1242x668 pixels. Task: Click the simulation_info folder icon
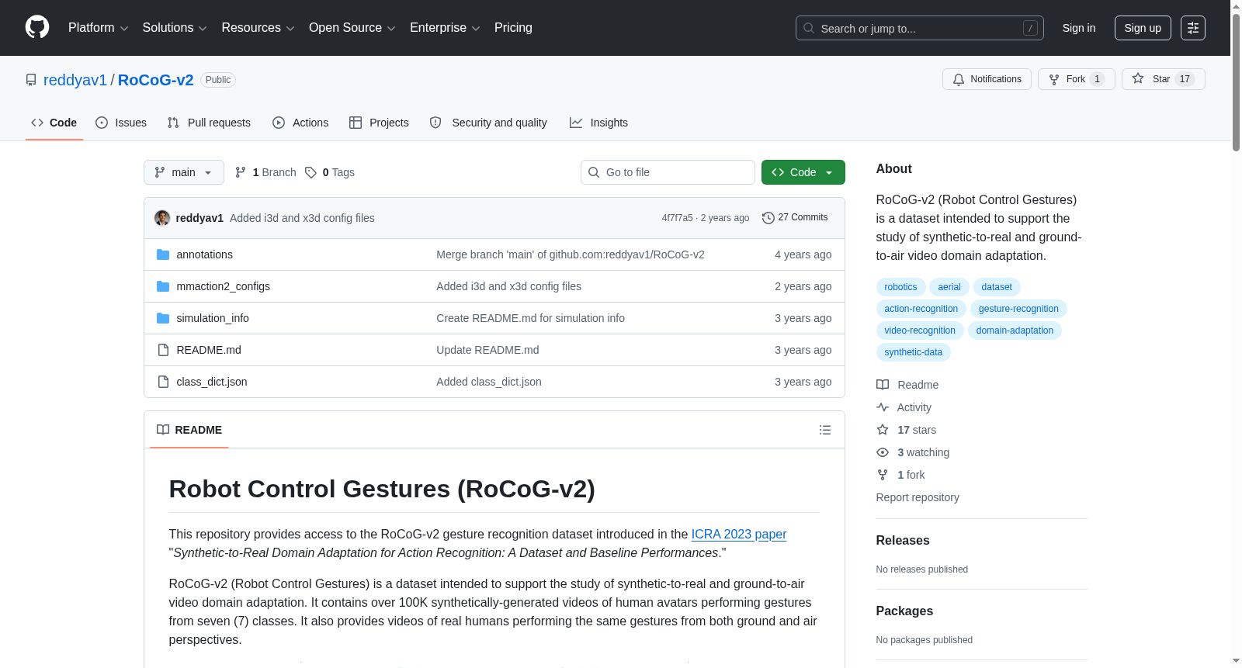(x=163, y=318)
